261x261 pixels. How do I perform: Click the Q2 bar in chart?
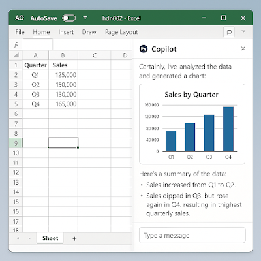[190, 137]
